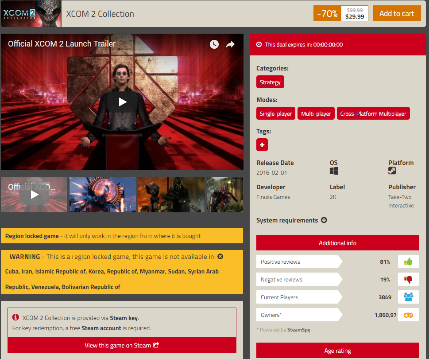Add a tag with the plus icon

click(262, 145)
